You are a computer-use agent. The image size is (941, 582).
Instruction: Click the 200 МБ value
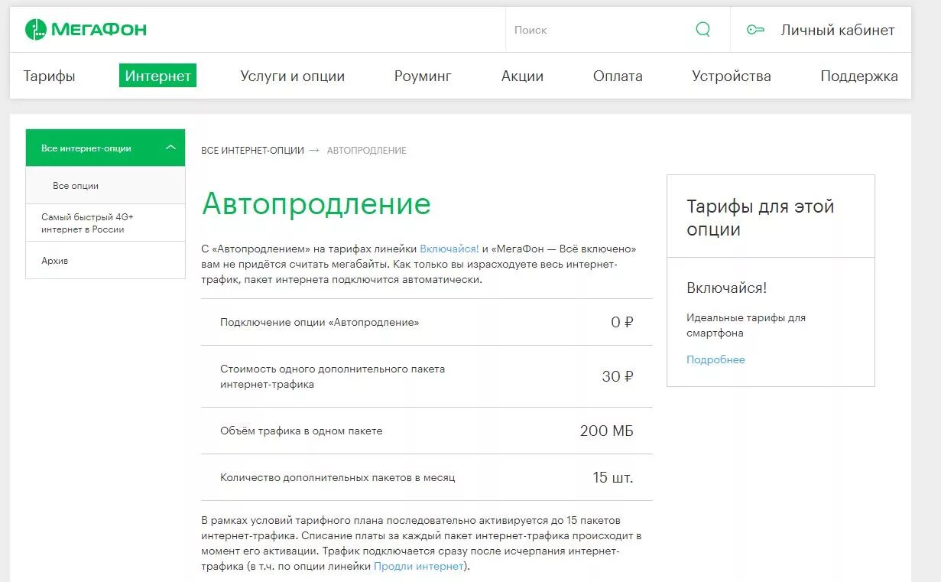point(607,431)
